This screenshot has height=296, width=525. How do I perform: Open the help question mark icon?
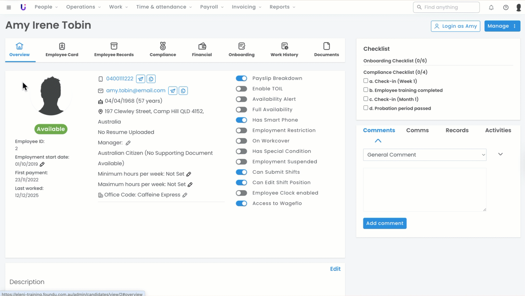(506, 7)
